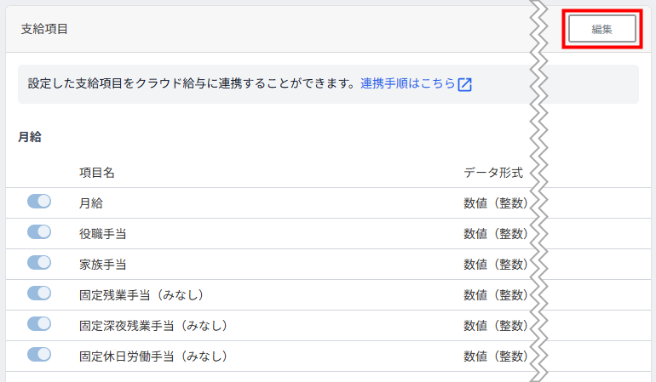Click the 家族手当 item name
656x382 pixels.
103,264
